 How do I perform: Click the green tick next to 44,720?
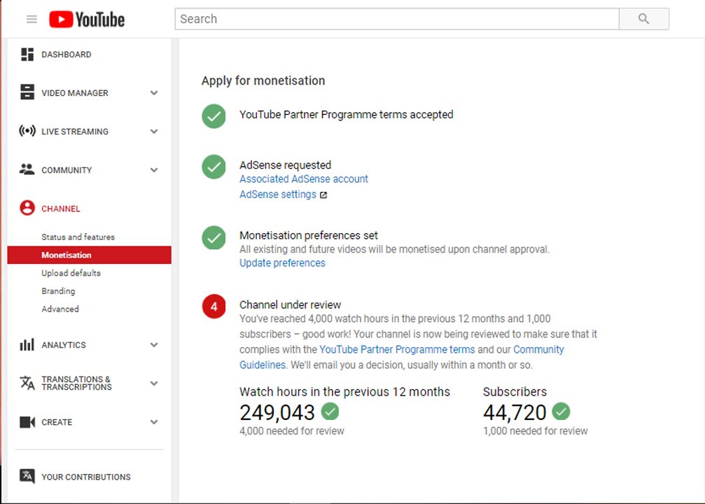[x=561, y=412]
